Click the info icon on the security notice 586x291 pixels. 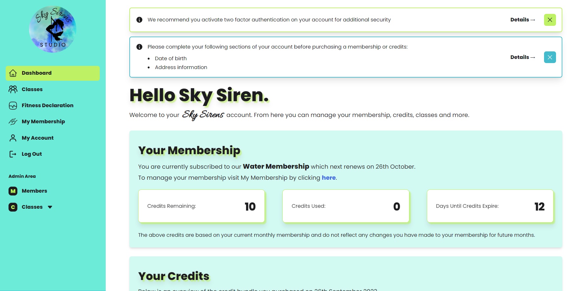[139, 20]
